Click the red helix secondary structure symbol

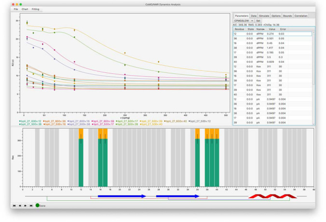pyautogui.click(x=272, y=196)
